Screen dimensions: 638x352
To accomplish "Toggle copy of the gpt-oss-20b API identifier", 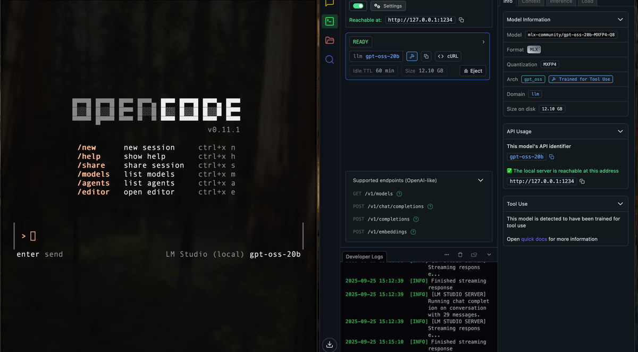I will 551,156.
